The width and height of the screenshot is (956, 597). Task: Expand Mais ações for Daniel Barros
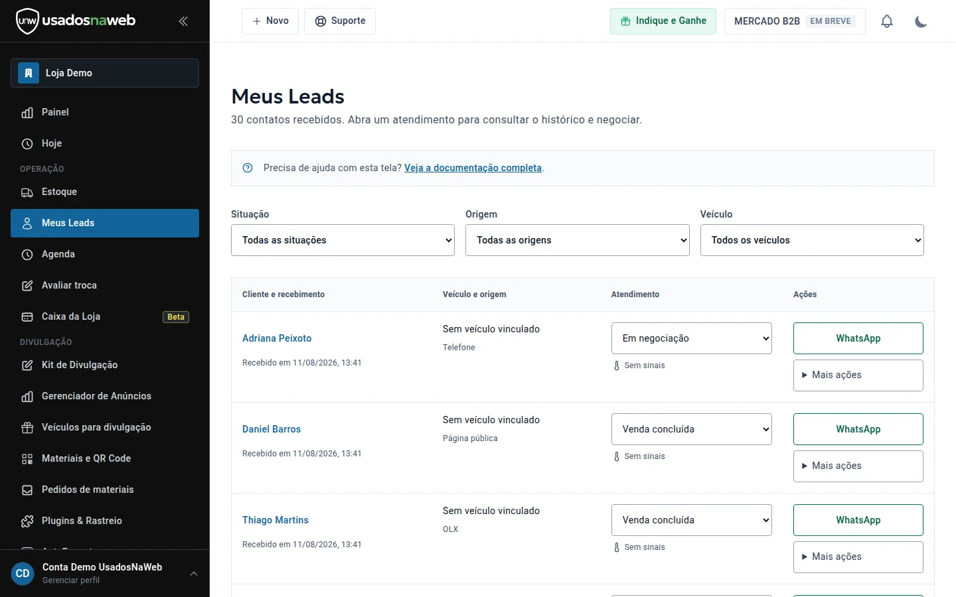[x=858, y=466]
